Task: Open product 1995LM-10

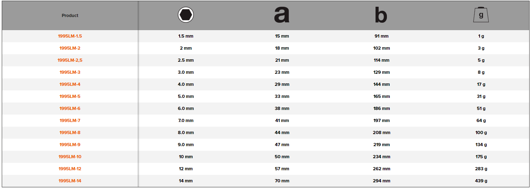Action: (x=70, y=157)
